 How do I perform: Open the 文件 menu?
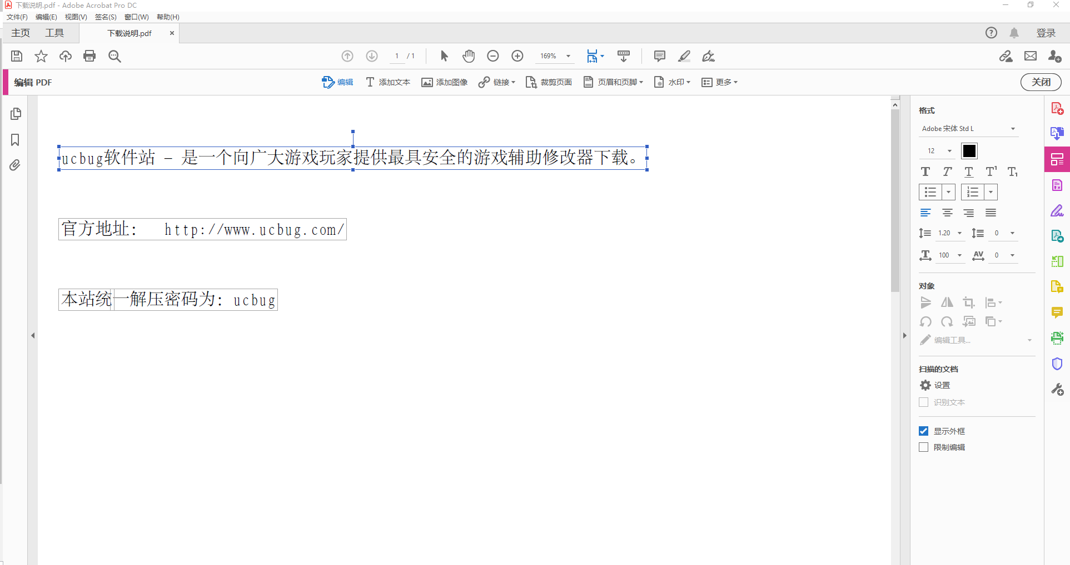[x=17, y=17]
